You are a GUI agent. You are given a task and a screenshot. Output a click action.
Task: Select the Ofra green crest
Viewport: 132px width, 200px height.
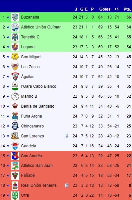tap(15, 195)
